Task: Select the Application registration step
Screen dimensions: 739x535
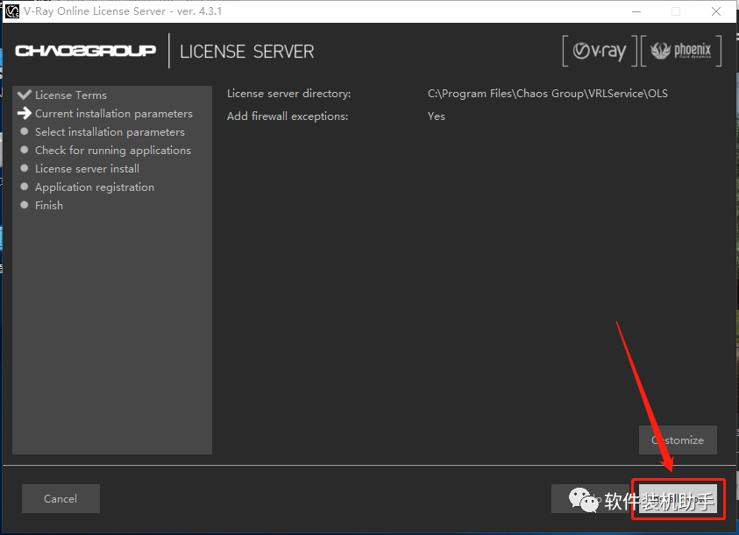Action: click(95, 187)
